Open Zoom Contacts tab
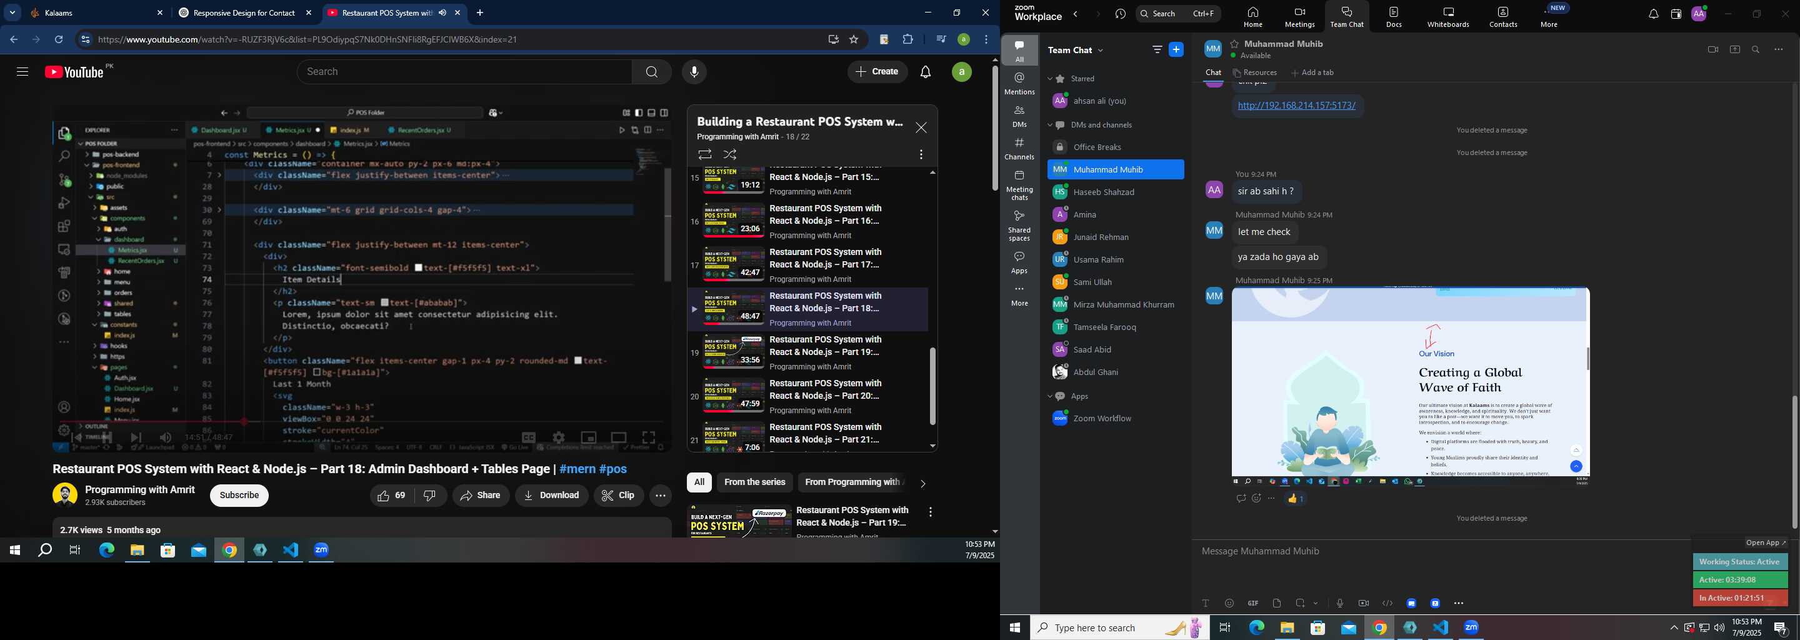The image size is (1800, 640). pos(1503,17)
